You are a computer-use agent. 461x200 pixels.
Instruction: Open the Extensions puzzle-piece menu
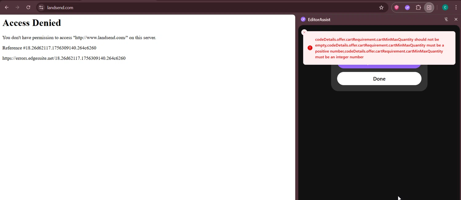coord(418,8)
